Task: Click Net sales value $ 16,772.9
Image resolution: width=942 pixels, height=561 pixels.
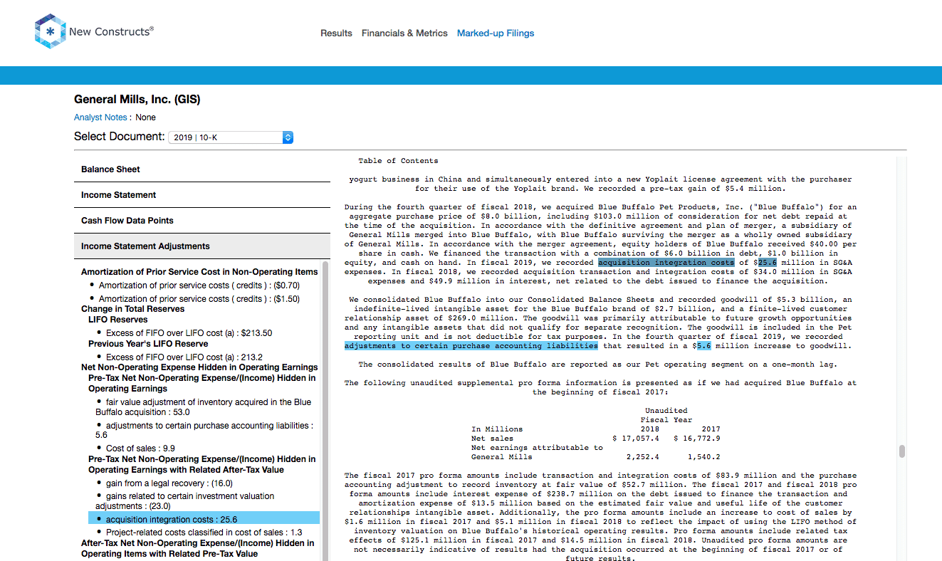Action: (x=697, y=439)
